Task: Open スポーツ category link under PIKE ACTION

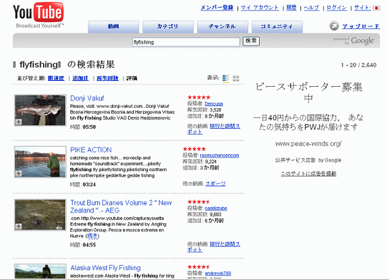Action: (x=215, y=183)
